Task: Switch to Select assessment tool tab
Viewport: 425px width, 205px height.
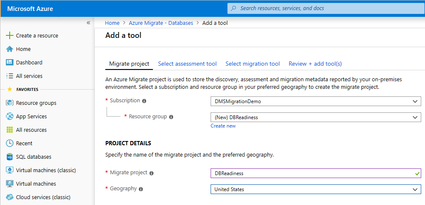Action: click(x=187, y=64)
